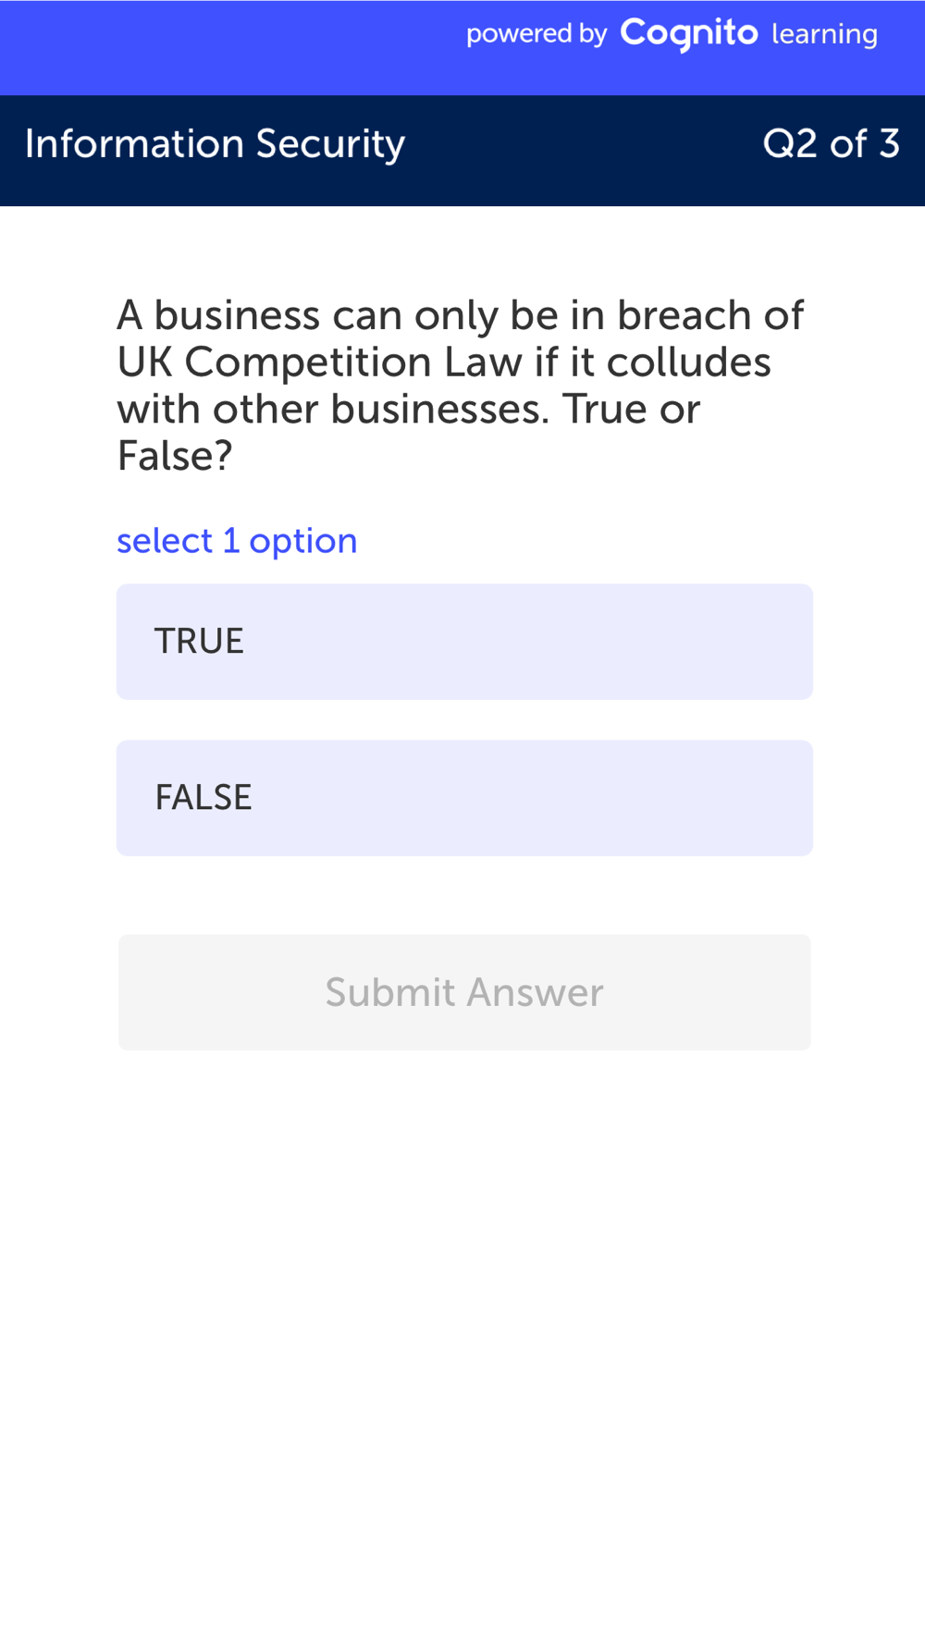
Task: Choose FALSE as the answer
Action: coord(464,798)
